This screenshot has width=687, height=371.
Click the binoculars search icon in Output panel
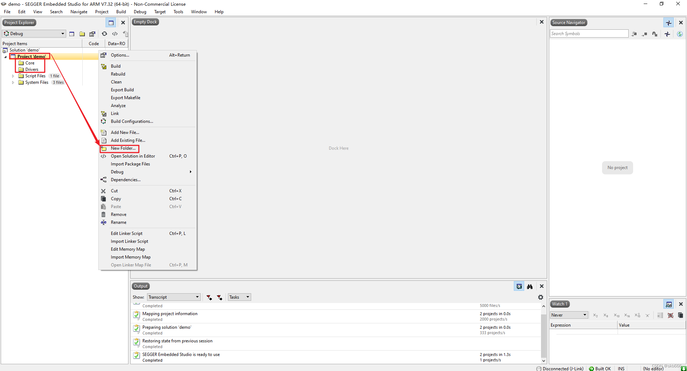coord(530,286)
